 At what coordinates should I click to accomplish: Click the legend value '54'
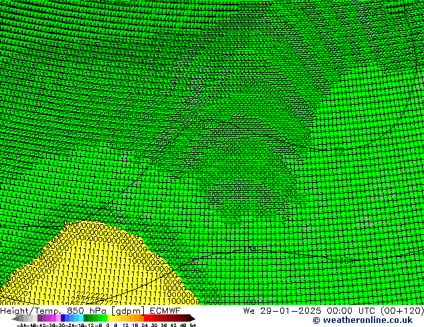(x=193, y=325)
